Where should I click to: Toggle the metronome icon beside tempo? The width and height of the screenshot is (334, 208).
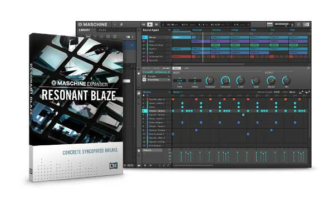click(163, 24)
